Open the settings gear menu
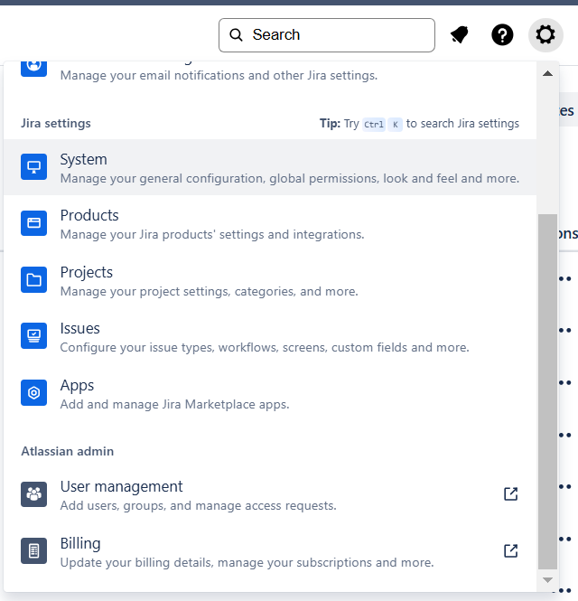Viewport: 578px width, 601px height. point(545,35)
